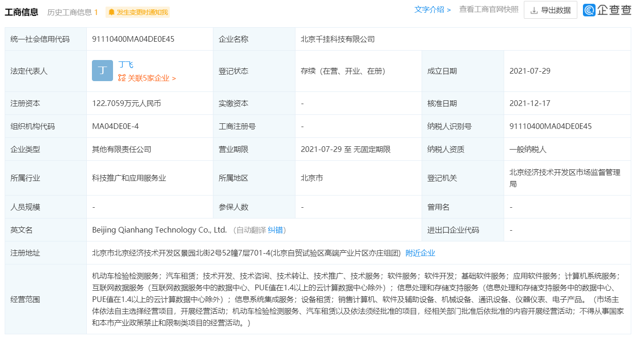This screenshot has width=635, height=339.
Task: Open 附近企业 link after address
Action: tap(420, 253)
